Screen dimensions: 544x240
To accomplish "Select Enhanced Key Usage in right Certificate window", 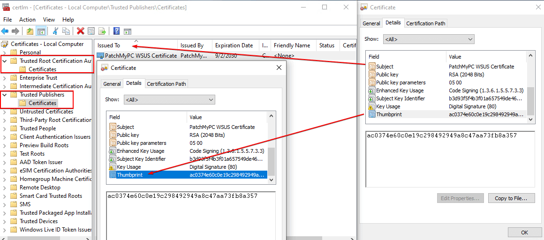I will (x=447, y=90).
